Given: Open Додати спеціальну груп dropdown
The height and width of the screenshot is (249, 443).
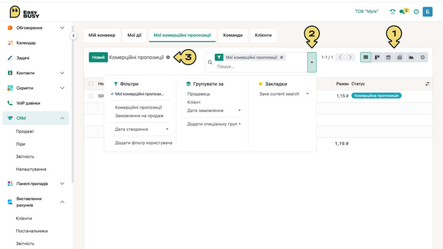Looking at the screenshot, I should pos(214,124).
